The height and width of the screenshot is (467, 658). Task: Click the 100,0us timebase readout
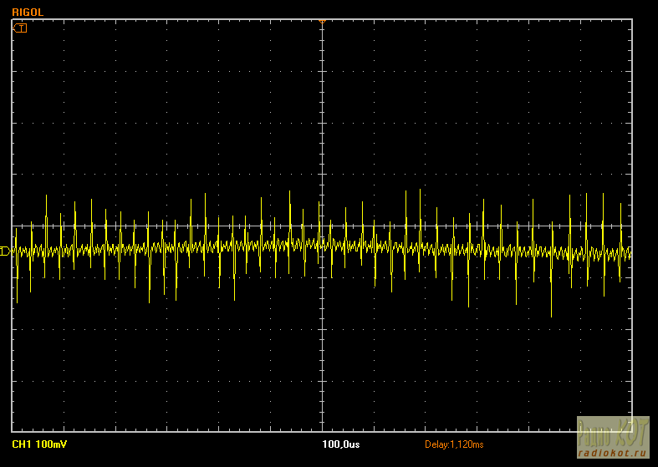[341, 444]
